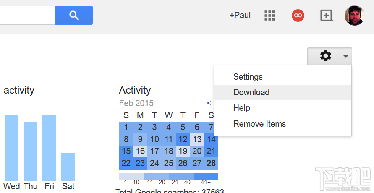
Task: Open the +Paul profile link
Action: (x=240, y=16)
